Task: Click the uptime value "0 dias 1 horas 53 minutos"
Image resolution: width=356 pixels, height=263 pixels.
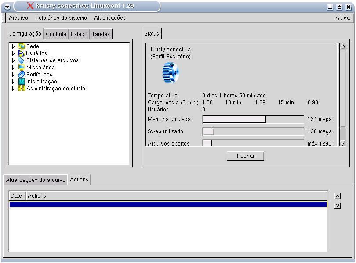Action: pyautogui.click(x=234, y=96)
